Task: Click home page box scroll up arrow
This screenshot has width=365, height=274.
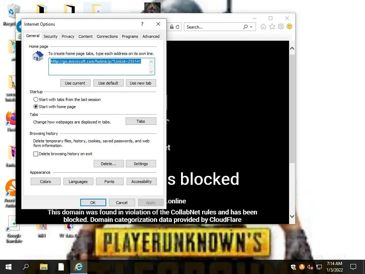Action: (151, 62)
